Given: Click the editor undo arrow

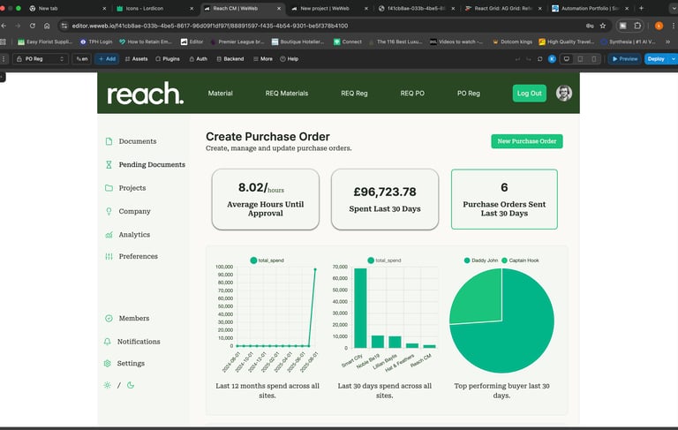Looking at the screenshot, I should click(517, 59).
